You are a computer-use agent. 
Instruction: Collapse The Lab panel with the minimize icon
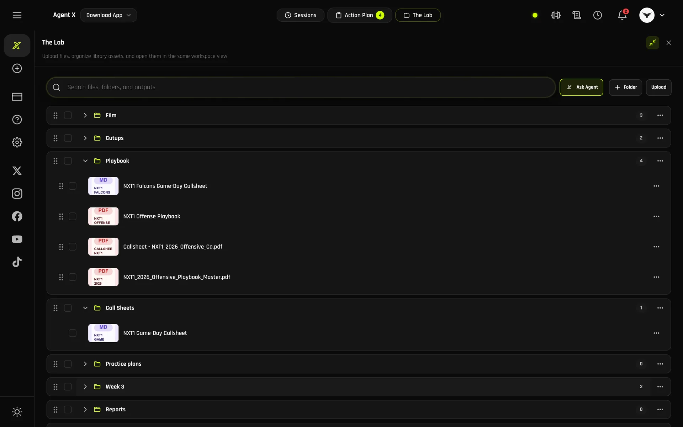coord(652,43)
